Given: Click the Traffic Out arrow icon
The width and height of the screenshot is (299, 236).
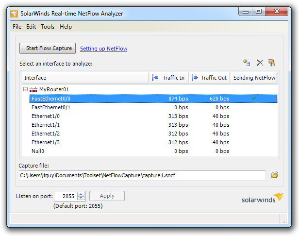Looking at the screenshot, I should (x=195, y=78).
